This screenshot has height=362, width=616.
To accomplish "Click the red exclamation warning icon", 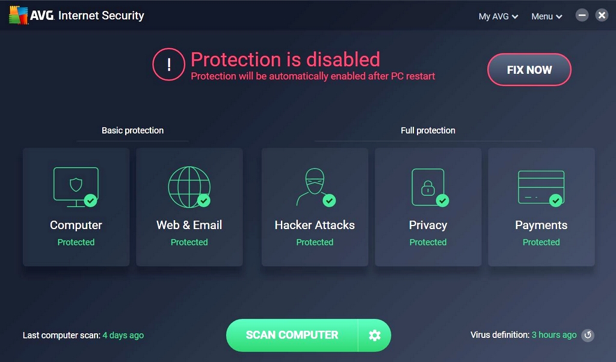I will 169,64.
